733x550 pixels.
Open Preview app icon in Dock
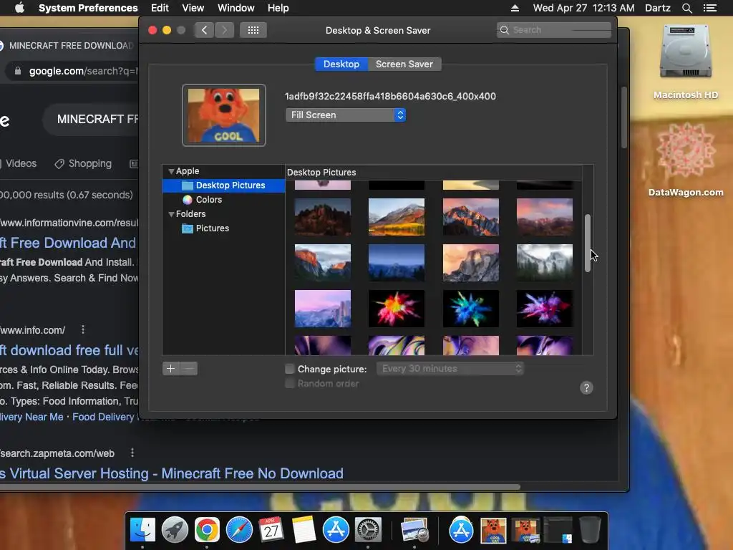[x=414, y=531]
